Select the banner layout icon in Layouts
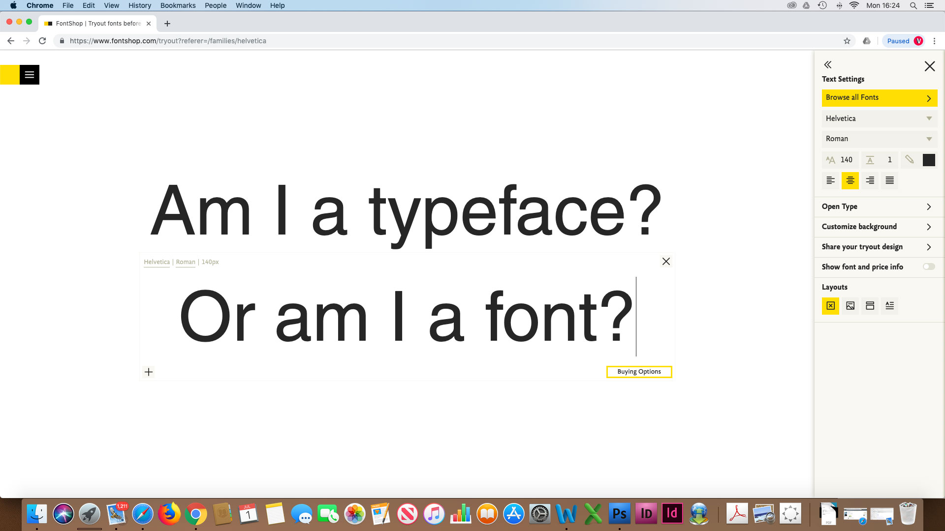Screen dimensions: 945x531 point(870,305)
